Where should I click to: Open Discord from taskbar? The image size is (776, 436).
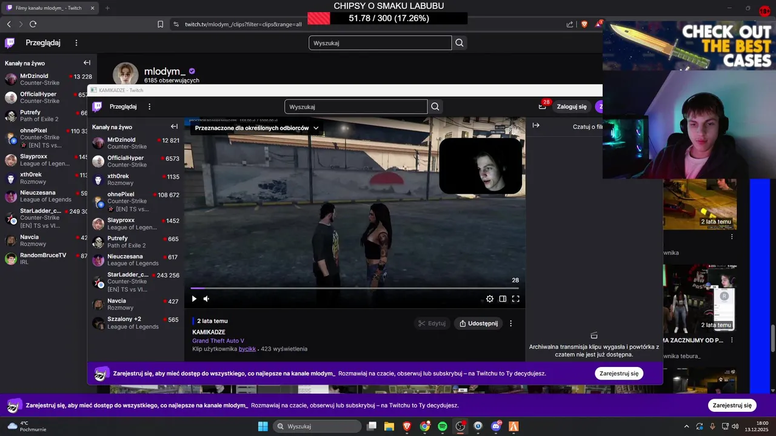(x=496, y=426)
